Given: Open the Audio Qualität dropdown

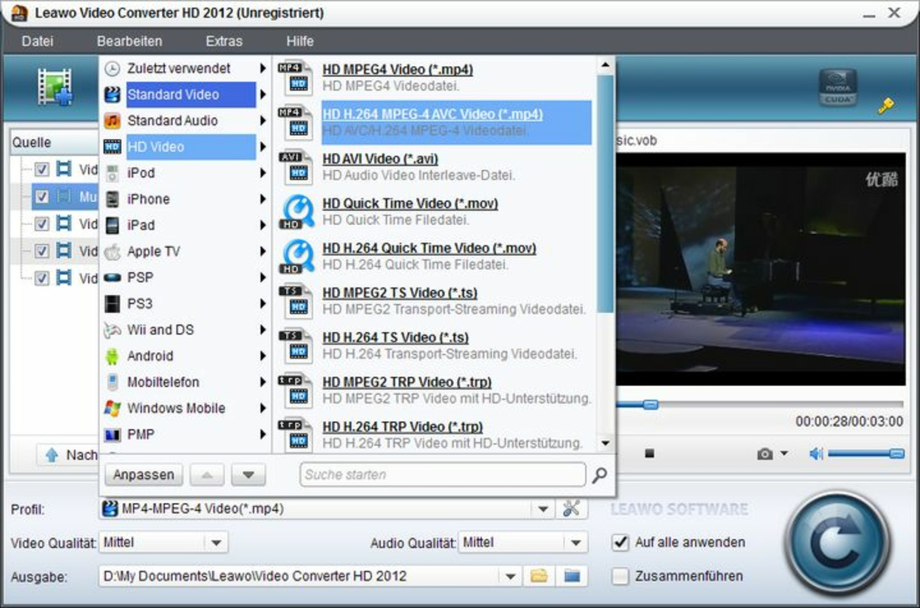Looking at the screenshot, I should 576,543.
